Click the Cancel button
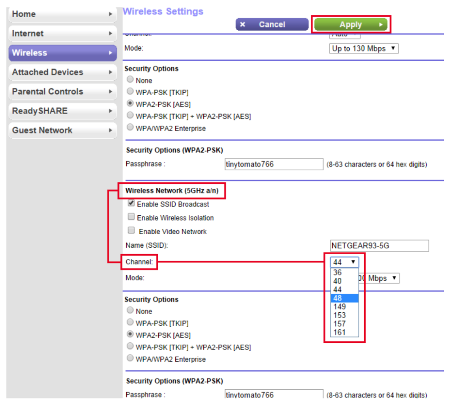Image resolution: width=475 pixels, height=405 pixels. [272, 25]
